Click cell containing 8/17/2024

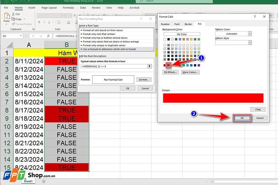(x=29, y=110)
